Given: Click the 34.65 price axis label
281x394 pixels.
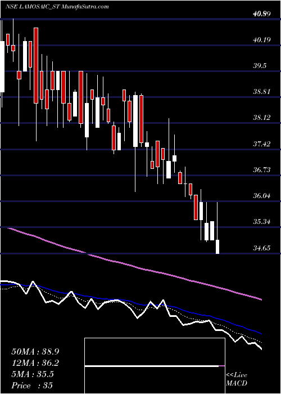Looking at the screenshot, I should pos(262,248).
